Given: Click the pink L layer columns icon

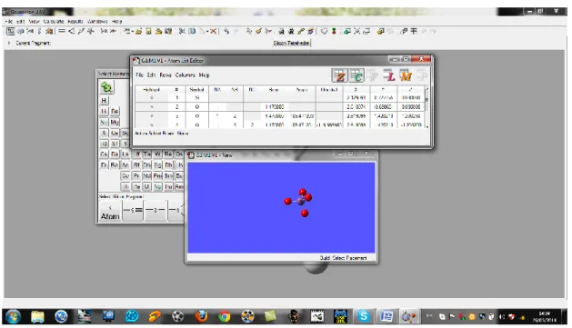Looking at the screenshot, I should [x=389, y=75].
